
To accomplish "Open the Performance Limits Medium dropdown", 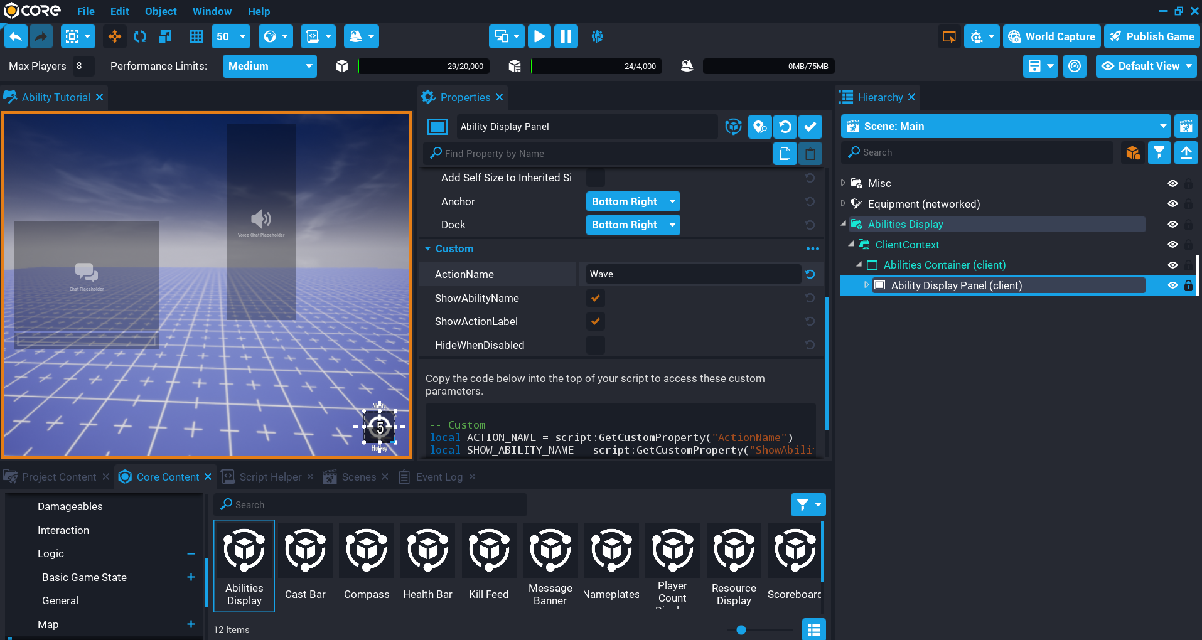I will click(269, 66).
